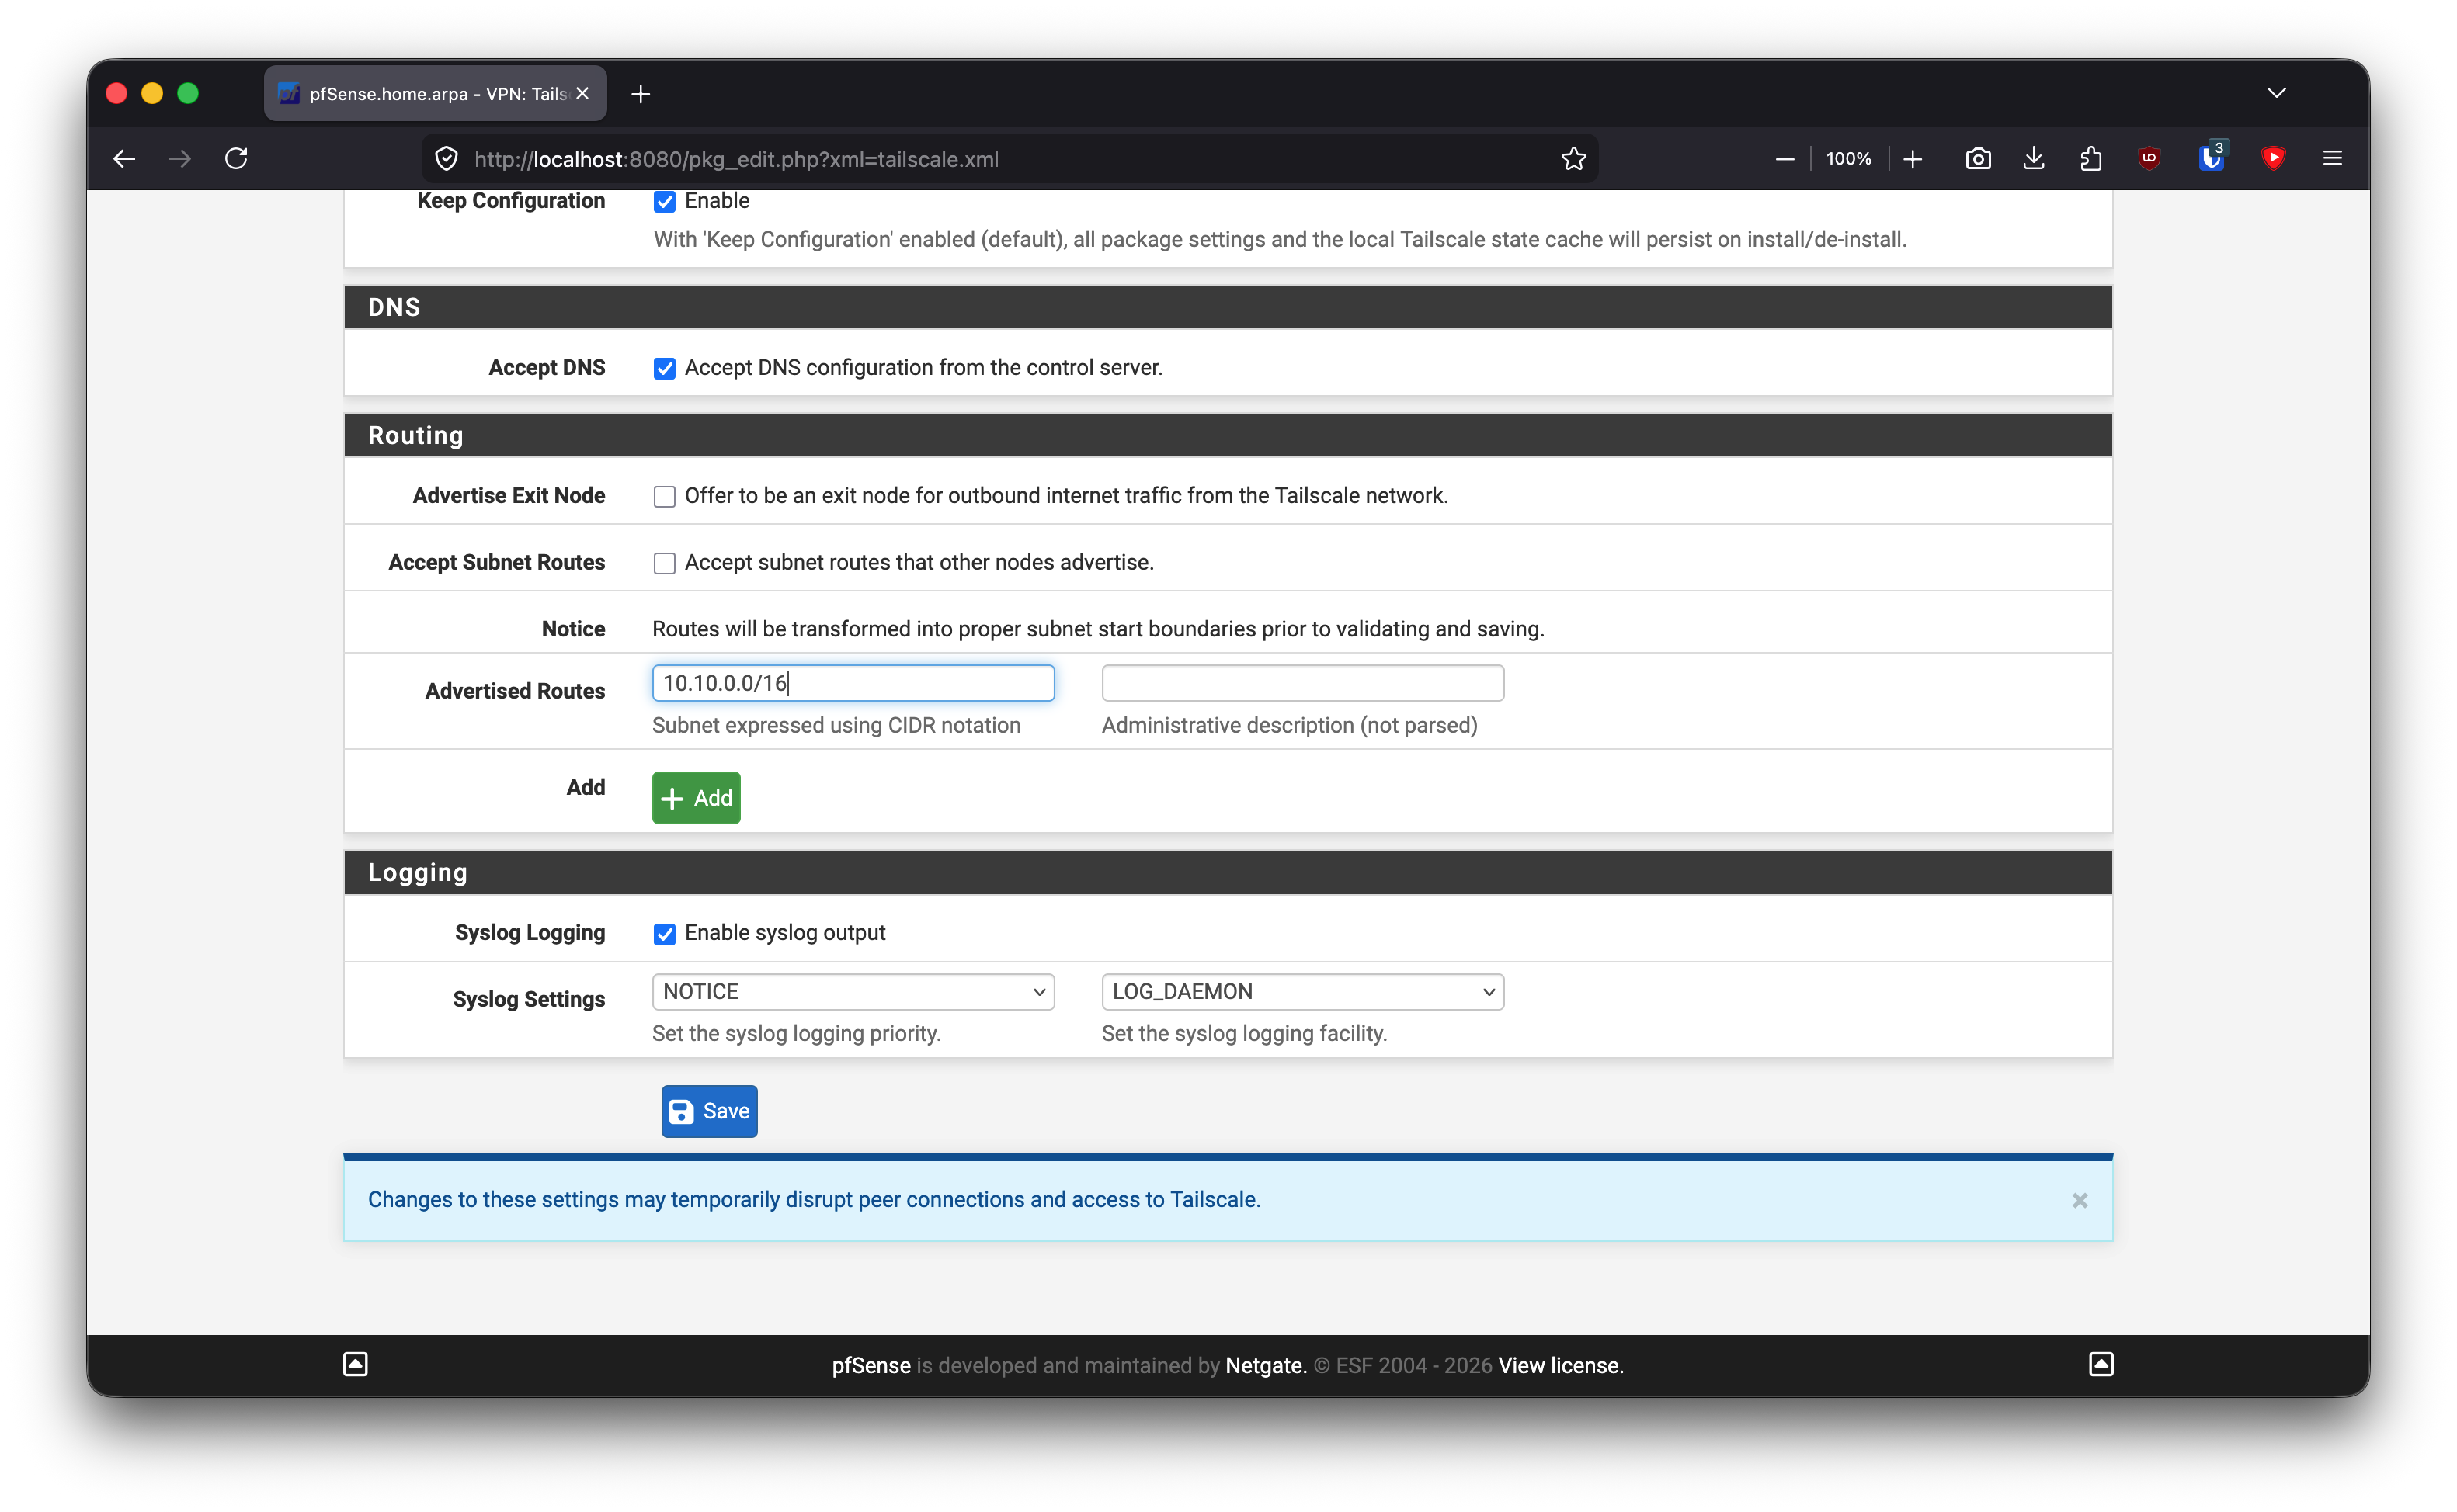Select the pfSense.home.arpa VPN tab

pyautogui.click(x=435, y=93)
